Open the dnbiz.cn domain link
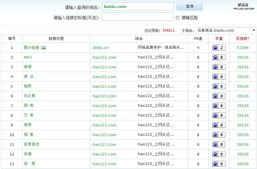This screenshot has width=257, height=169. tap(101, 48)
